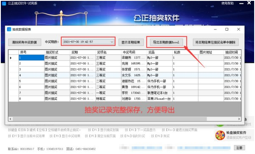
Task: Click the 一等奖 cell in row 7
Action: click(109, 93)
